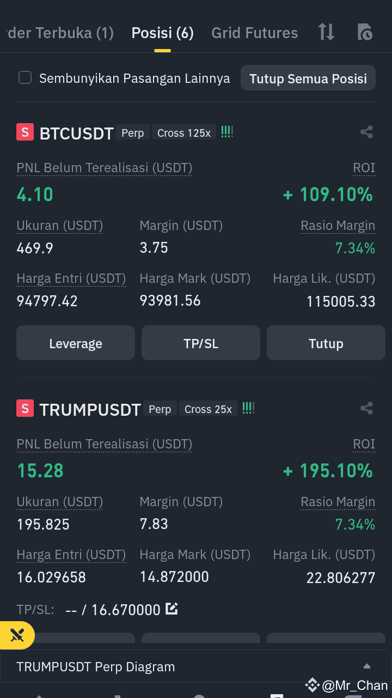Tap the BTCUSDT green signal bars
The width and height of the screenshot is (392, 698).
coord(227,131)
